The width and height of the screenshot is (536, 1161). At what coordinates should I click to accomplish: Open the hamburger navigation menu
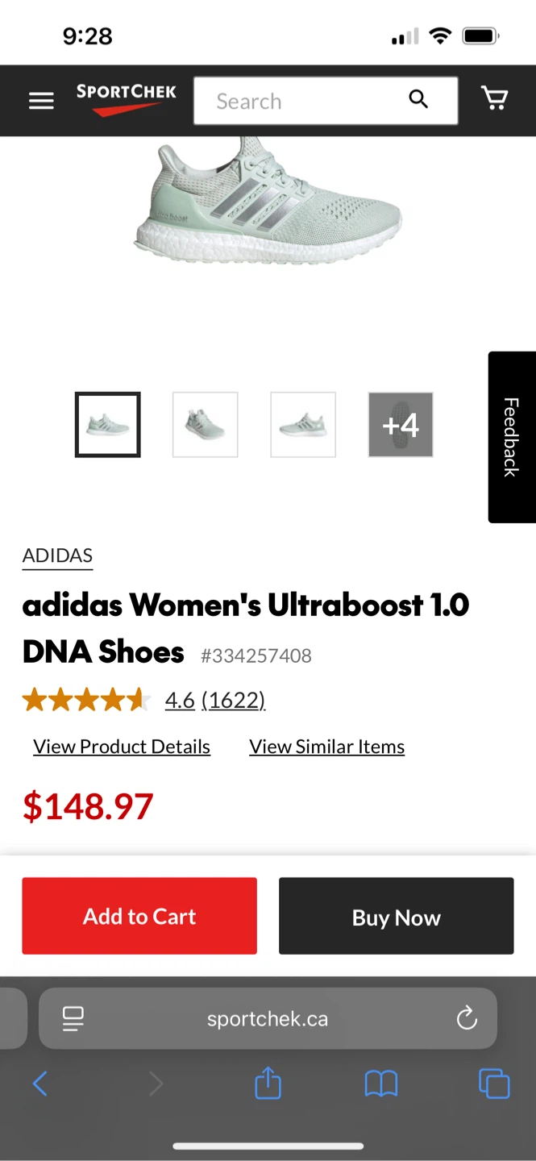coord(40,100)
